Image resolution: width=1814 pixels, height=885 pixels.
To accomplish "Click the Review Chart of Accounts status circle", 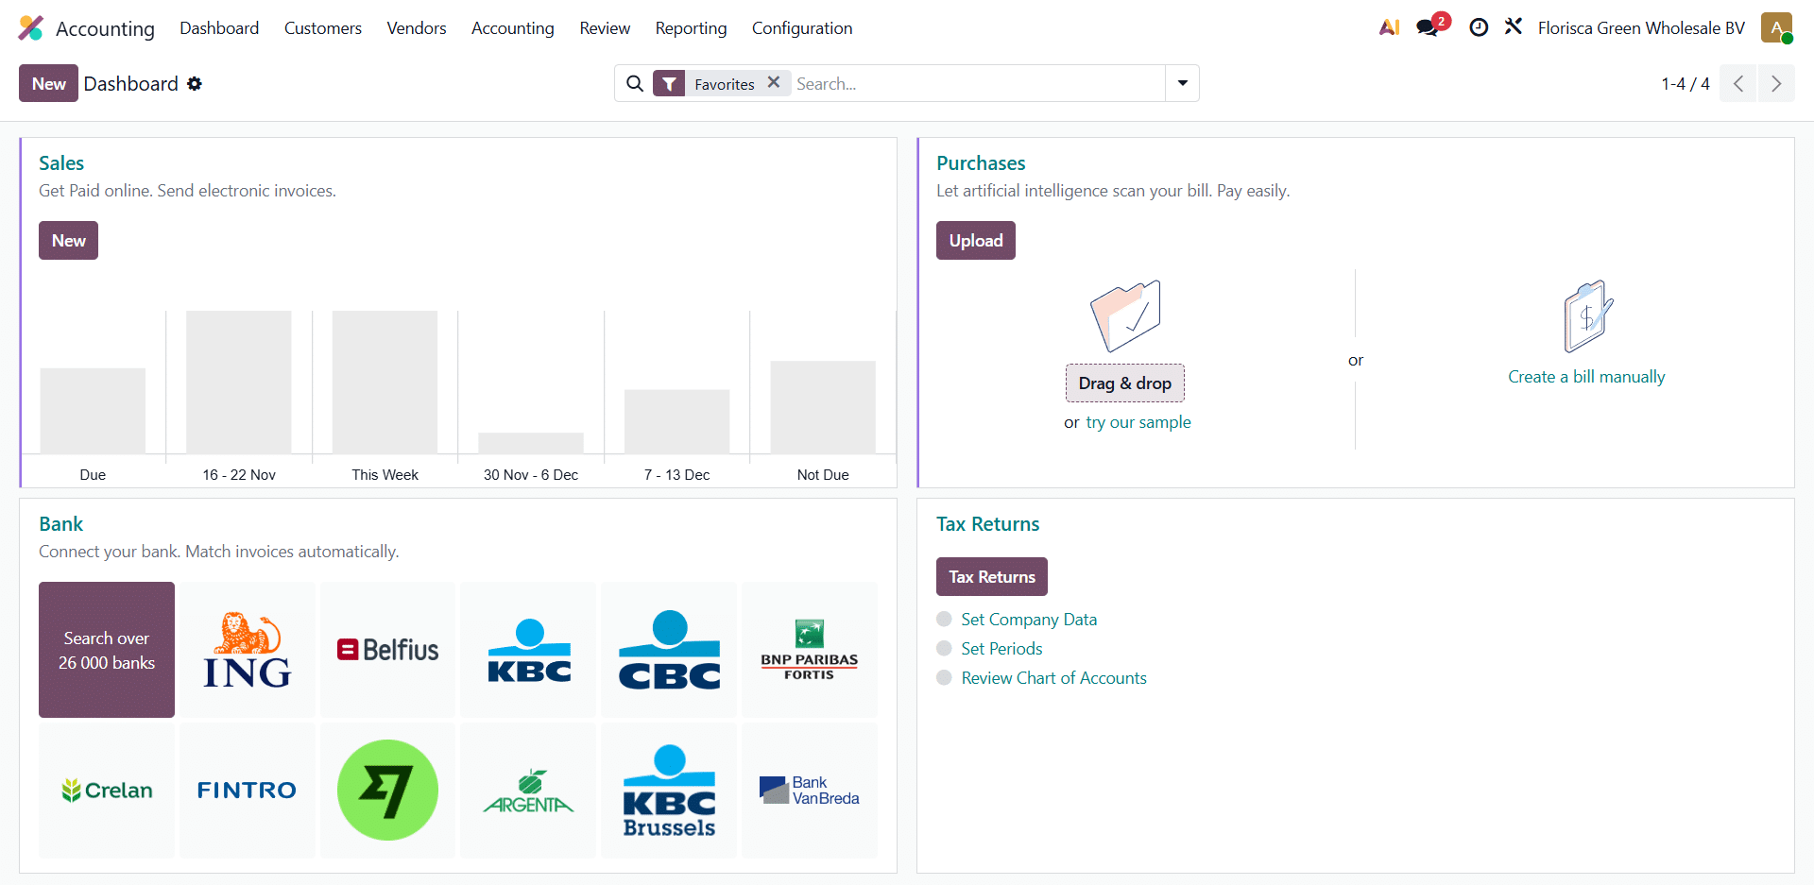I will [944, 677].
